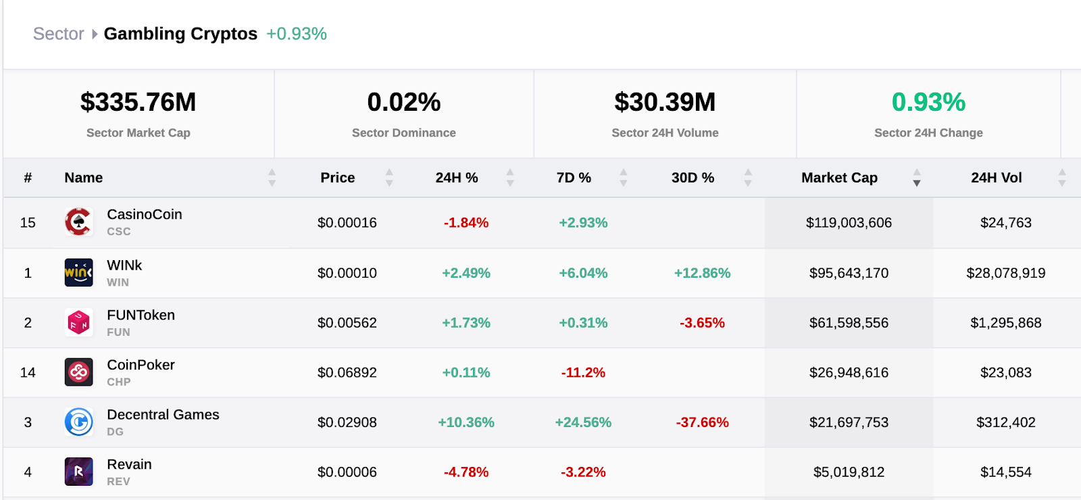This screenshot has width=1081, height=500.
Task: Select the 0.02% sector dominance value
Action: 404,102
